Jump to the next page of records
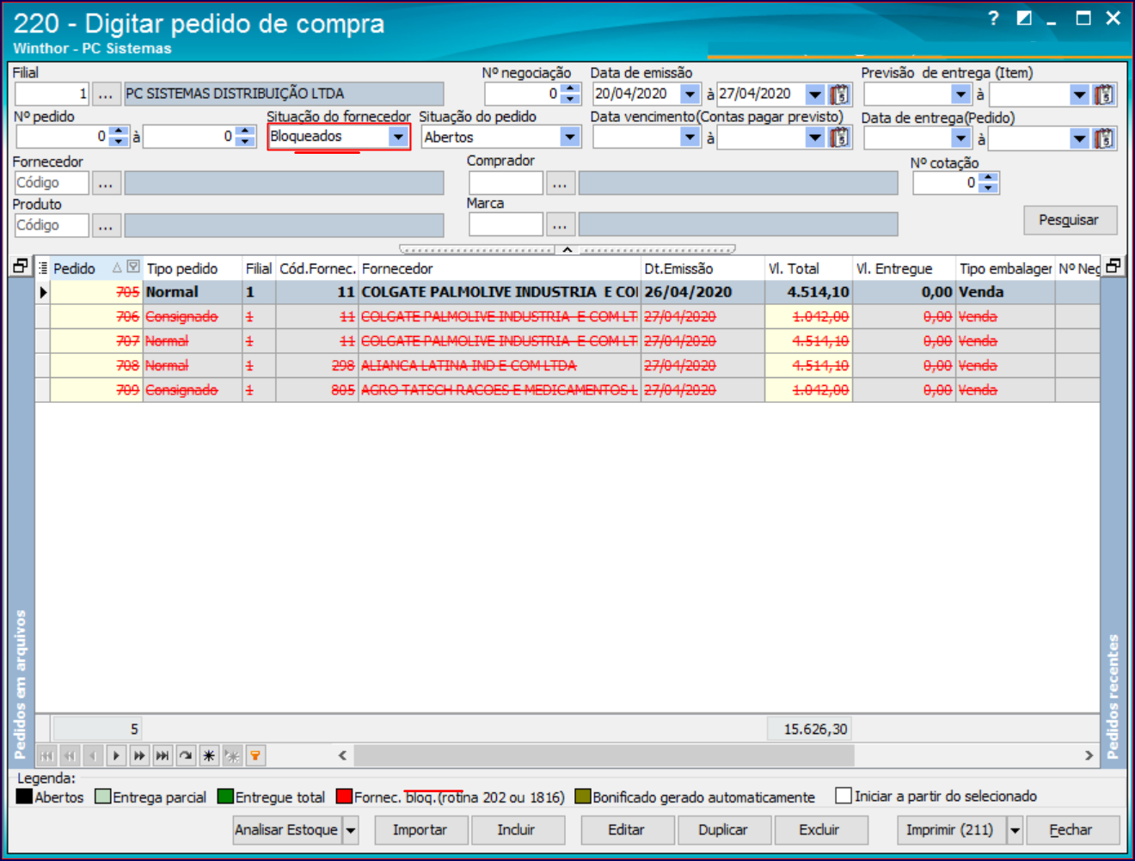The width and height of the screenshot is (1135, 861). tap(139, 756)
